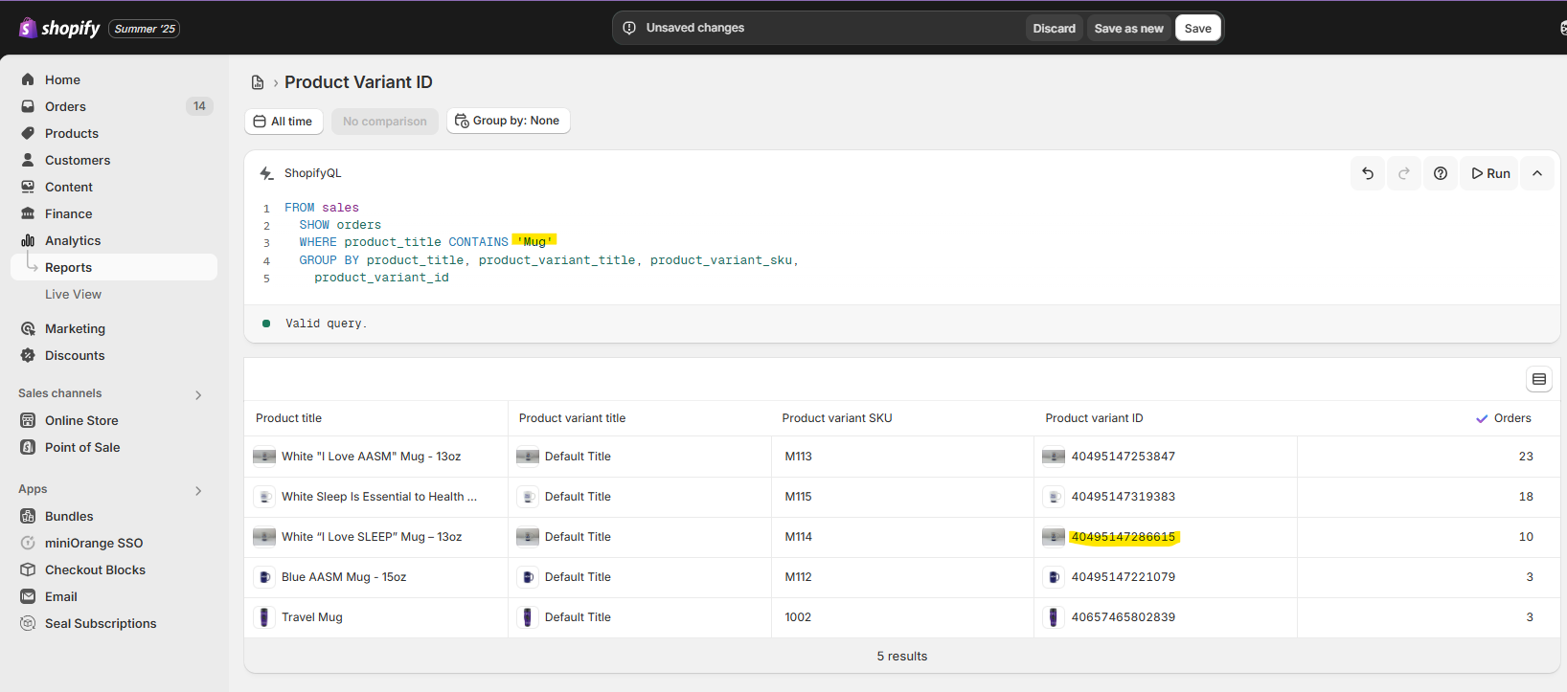
Task: Click the Travel Mug product title
Action: (x=311, y=617)
